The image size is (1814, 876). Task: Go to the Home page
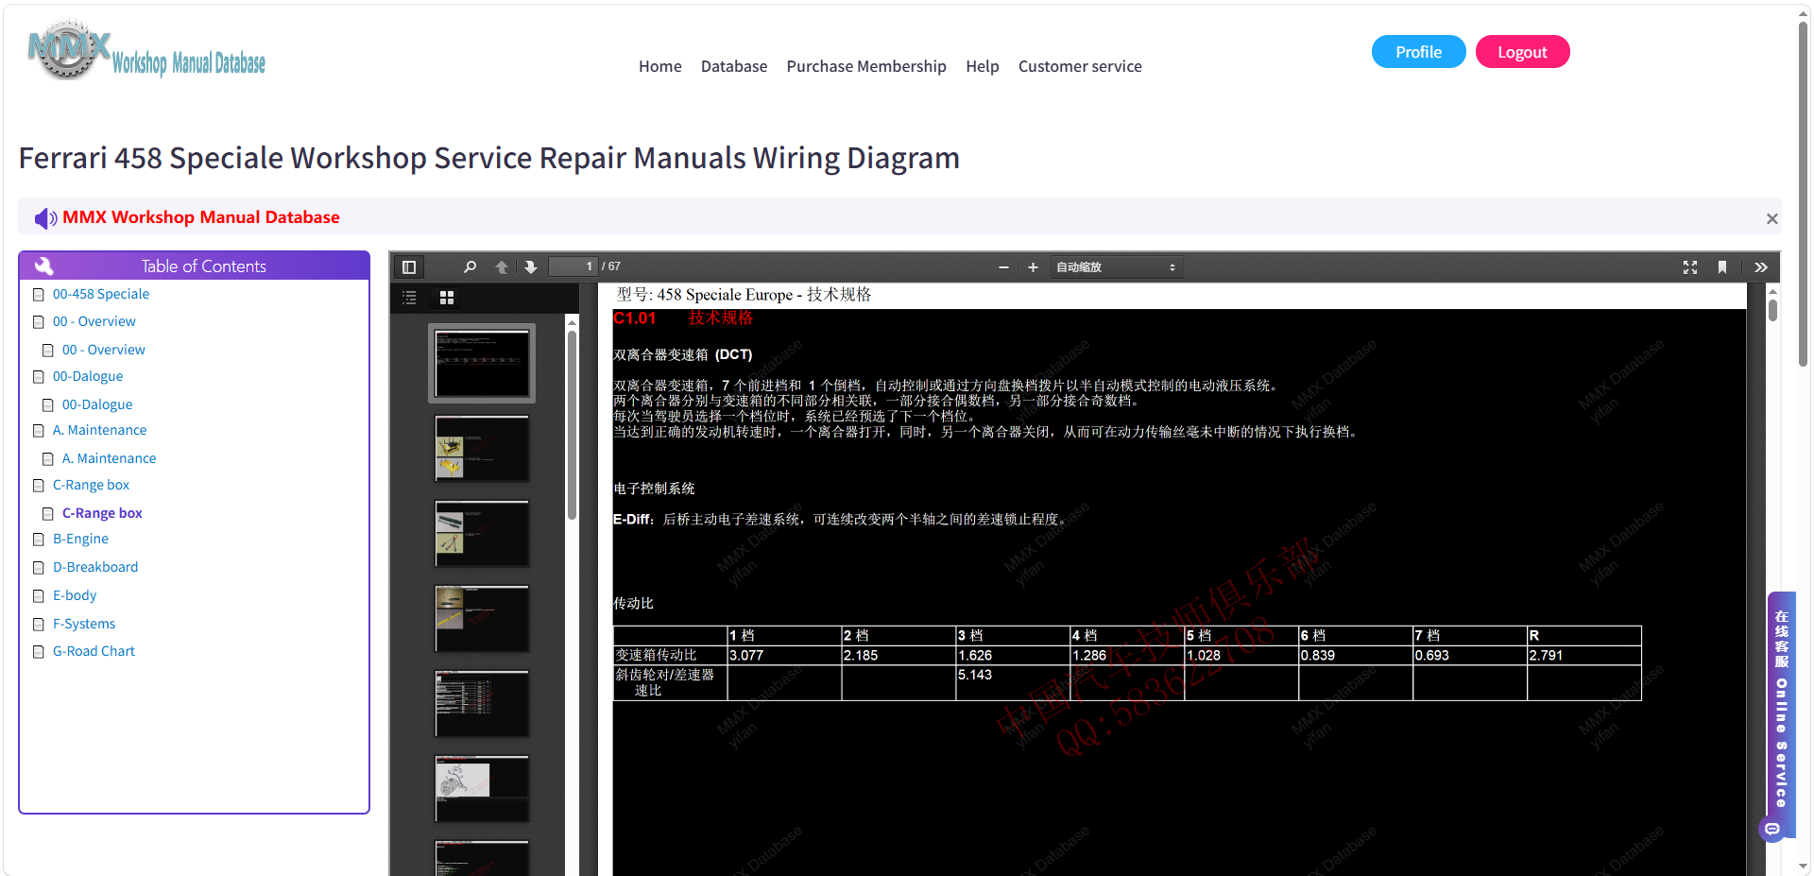coord(659,66)
